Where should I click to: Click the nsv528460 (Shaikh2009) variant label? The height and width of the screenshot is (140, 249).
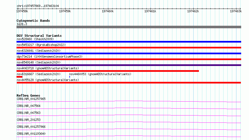click(35, 39)
